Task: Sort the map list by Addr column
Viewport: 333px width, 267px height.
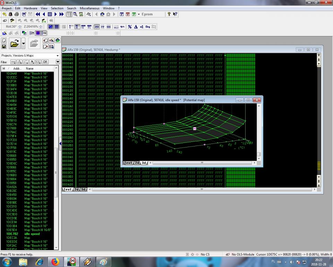Action: tap(17, 68)
